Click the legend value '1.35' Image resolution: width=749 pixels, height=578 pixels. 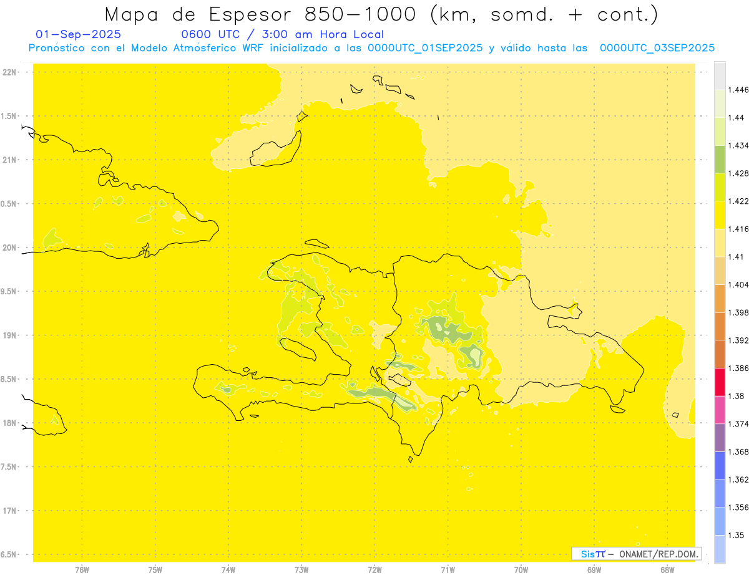737,535
